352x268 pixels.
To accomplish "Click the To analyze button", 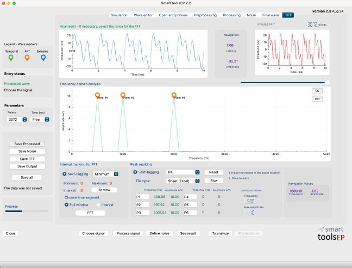I will click(x=220, y=233).
